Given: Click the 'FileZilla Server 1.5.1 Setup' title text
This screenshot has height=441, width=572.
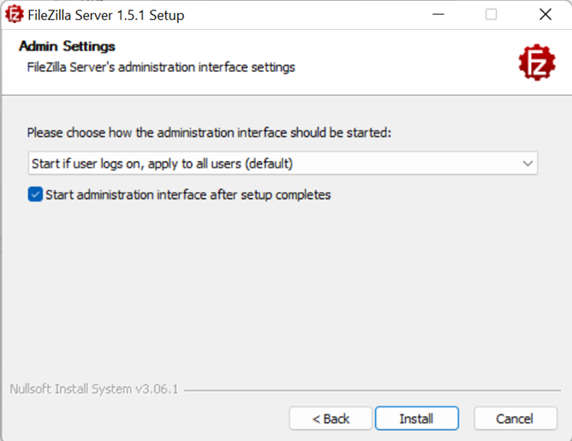Looking at the screenshot, I should pyautogui.click(x=106, y=15).
